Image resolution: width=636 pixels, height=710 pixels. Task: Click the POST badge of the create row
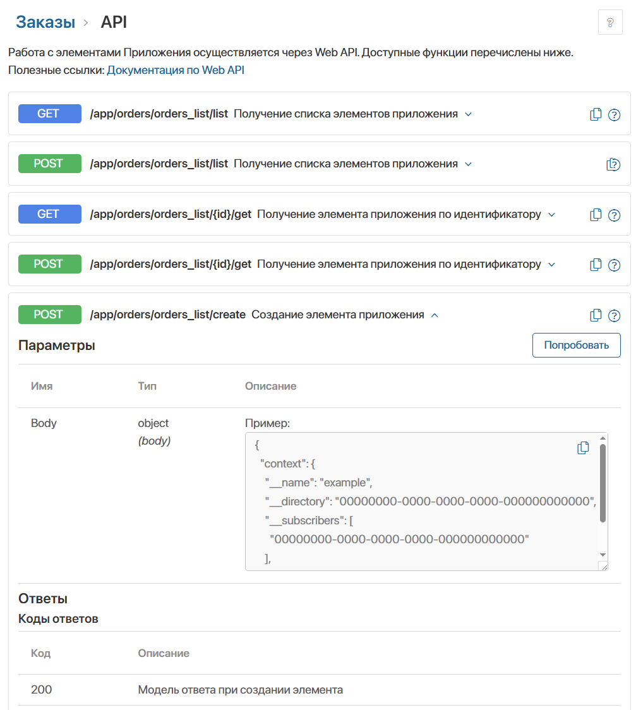point(50,315)
